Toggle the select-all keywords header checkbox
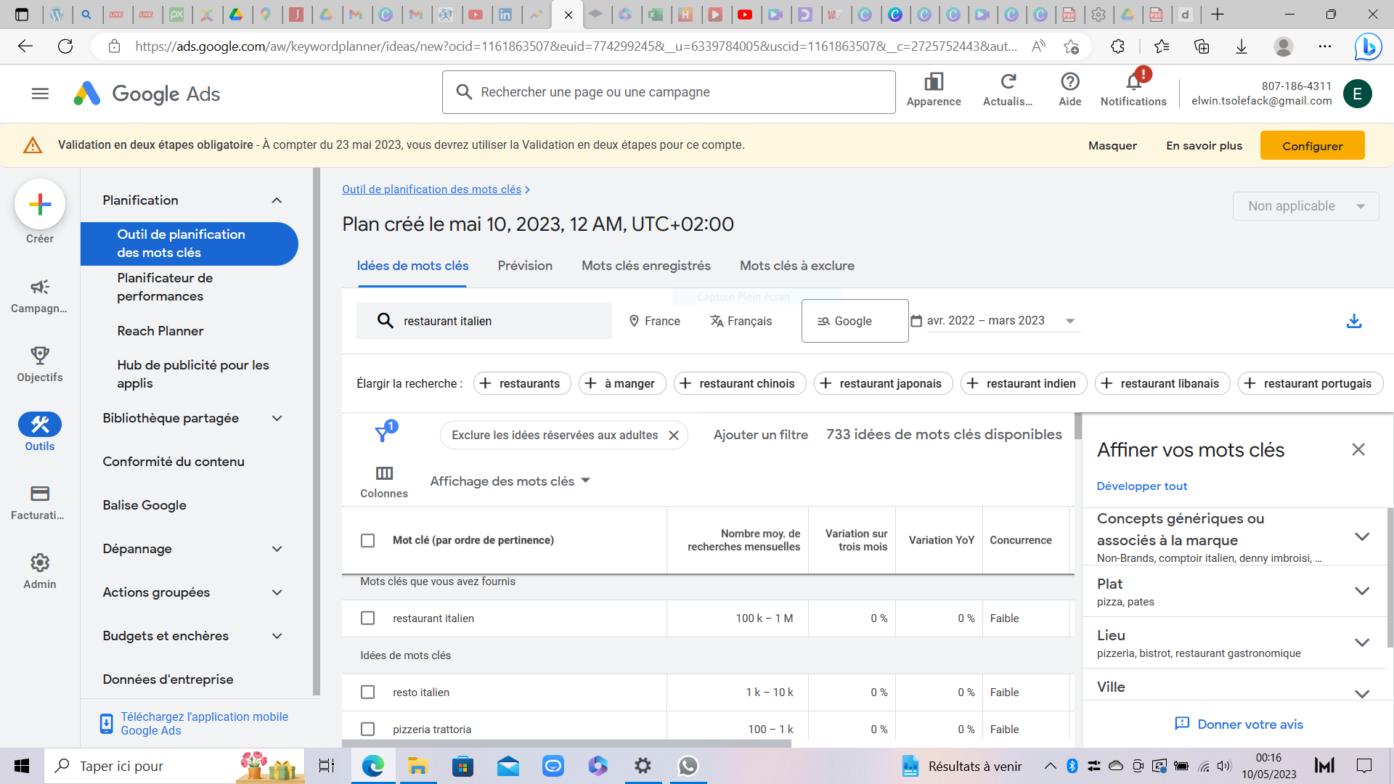 click(x=368, y=541)
